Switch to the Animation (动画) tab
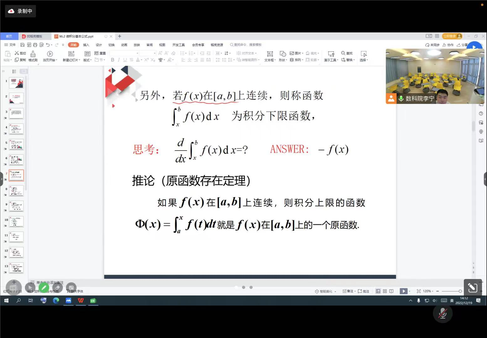 pos(124,45)
